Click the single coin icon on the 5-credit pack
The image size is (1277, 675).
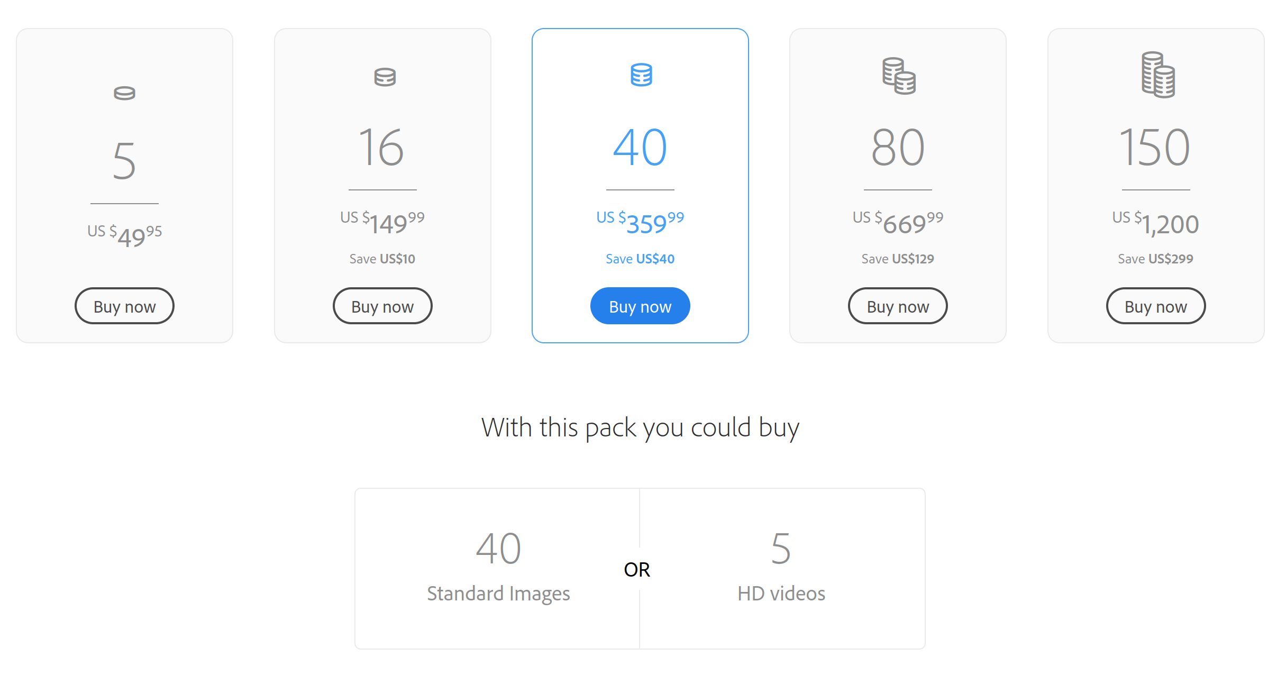[x=124, y=93]
